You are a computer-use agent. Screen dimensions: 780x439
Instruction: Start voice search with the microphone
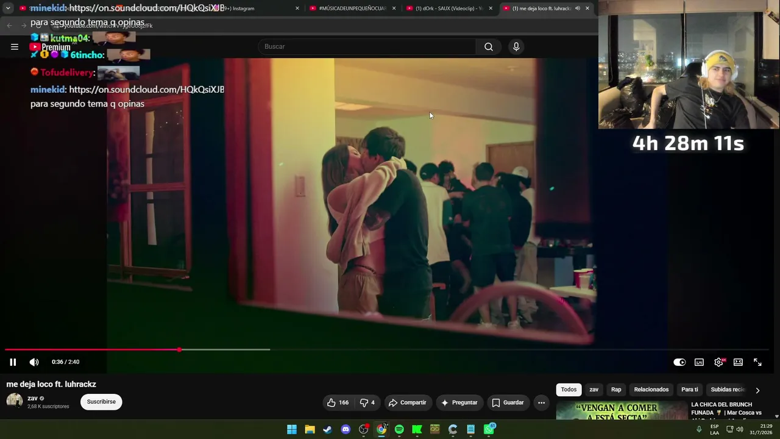[x=516, y=46]
